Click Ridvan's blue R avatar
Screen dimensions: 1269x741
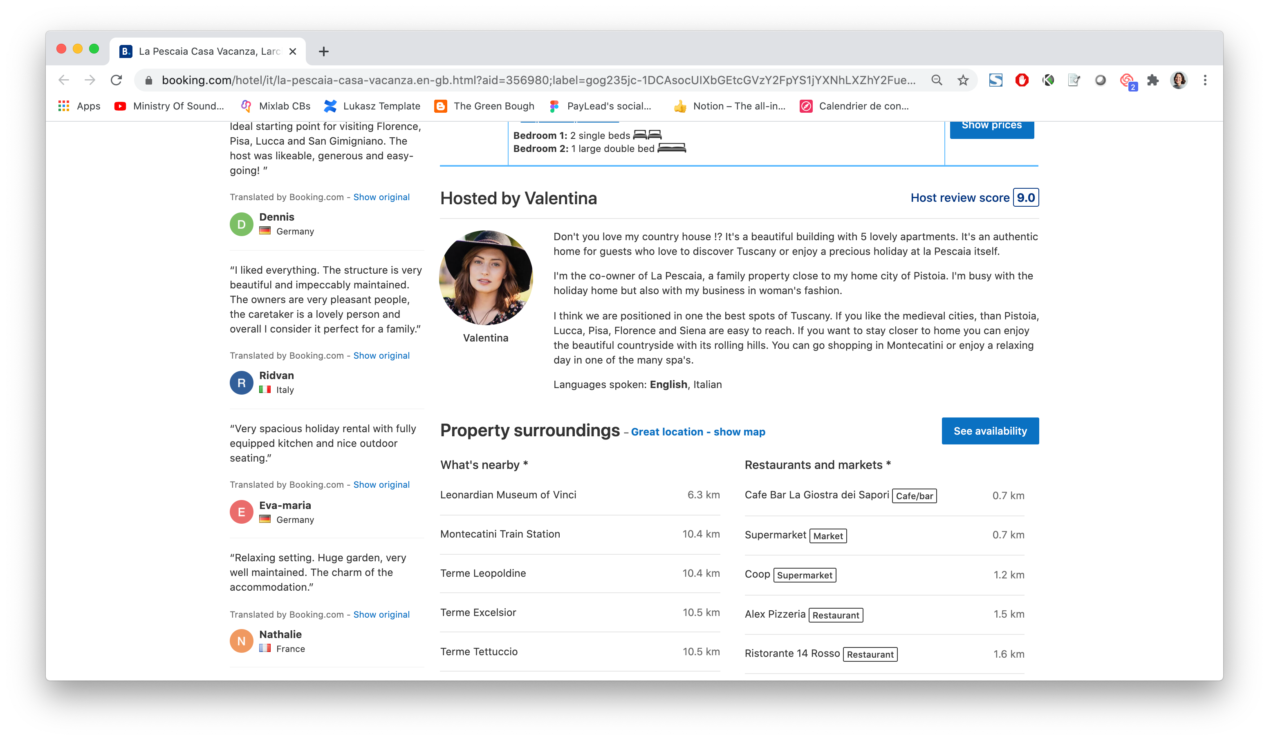241,383
